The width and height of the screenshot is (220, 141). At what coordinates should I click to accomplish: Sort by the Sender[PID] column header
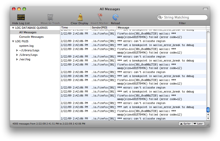[x=104, y=27]
